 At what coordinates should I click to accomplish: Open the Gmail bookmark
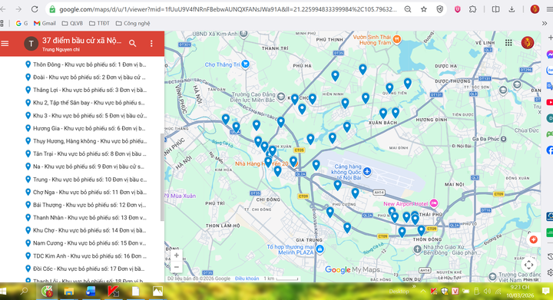point(45,23)
